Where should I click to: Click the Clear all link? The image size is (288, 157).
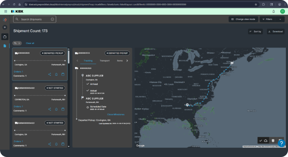[30, 43]
